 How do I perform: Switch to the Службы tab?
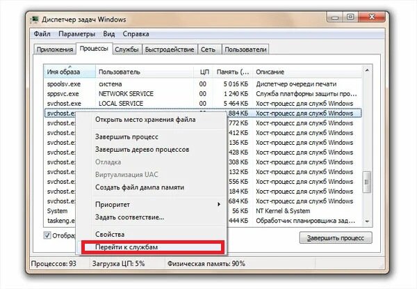(x=126, y=49)
